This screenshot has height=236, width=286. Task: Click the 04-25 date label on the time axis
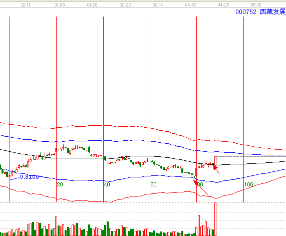[223, 5]
